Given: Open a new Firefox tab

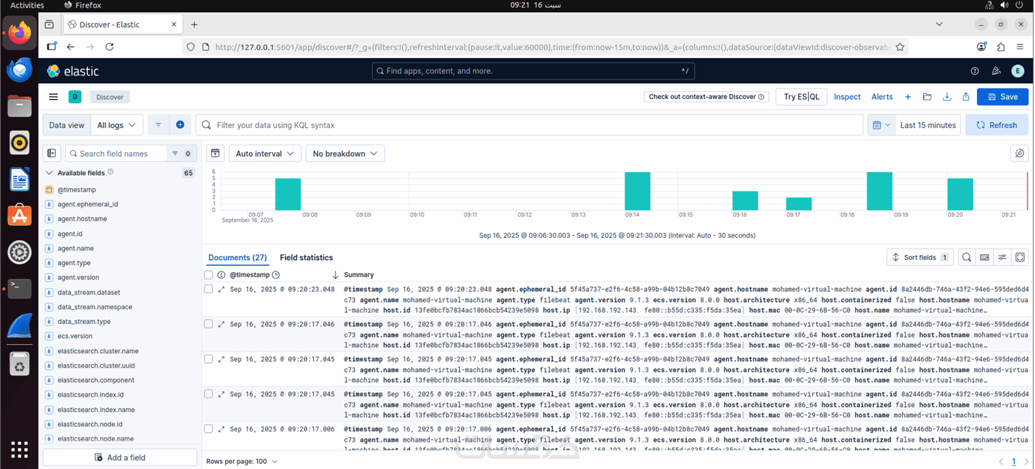Looking at the screenshot, I should click(x=194, y=25).
